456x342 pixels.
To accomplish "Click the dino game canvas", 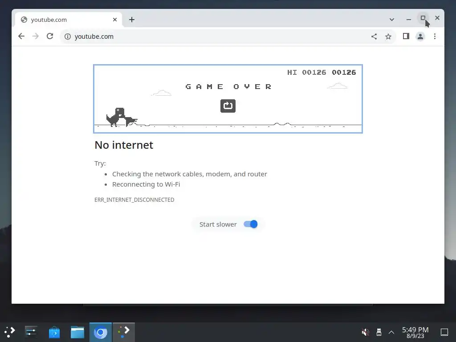I will [x=228, y=99].
